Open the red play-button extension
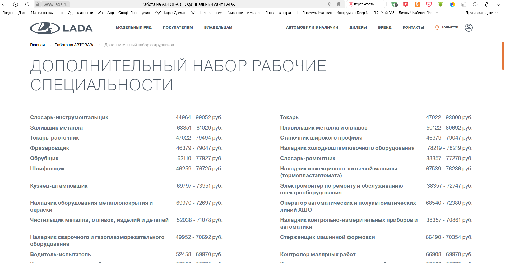This screenshot has height=263, width=505. click(x=406, y=4)
